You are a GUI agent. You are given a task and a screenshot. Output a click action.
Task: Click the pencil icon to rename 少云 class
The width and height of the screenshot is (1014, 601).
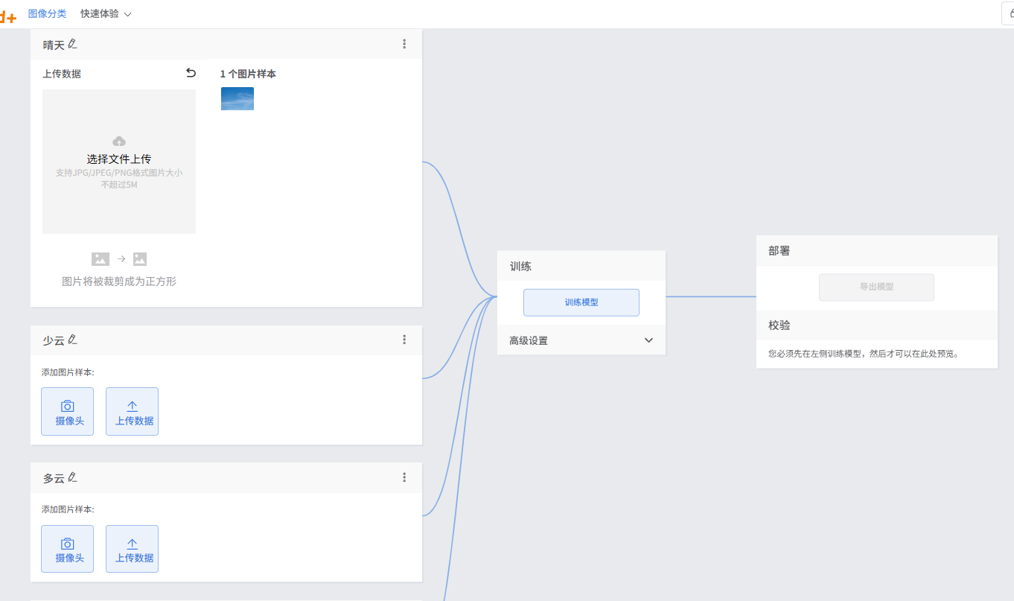click(71, 340)
